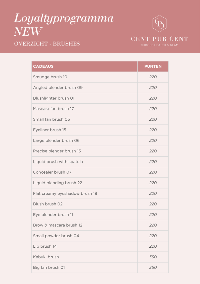Click the Mascara fan brush 17 row

(x=53, y=109)
